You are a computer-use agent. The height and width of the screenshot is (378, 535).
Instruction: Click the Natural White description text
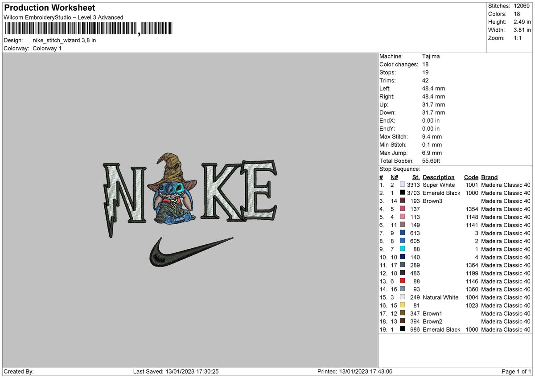click(x=440, y=297)
